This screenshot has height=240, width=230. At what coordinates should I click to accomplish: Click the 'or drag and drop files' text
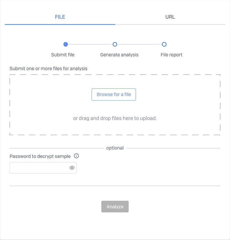(115, 118)
